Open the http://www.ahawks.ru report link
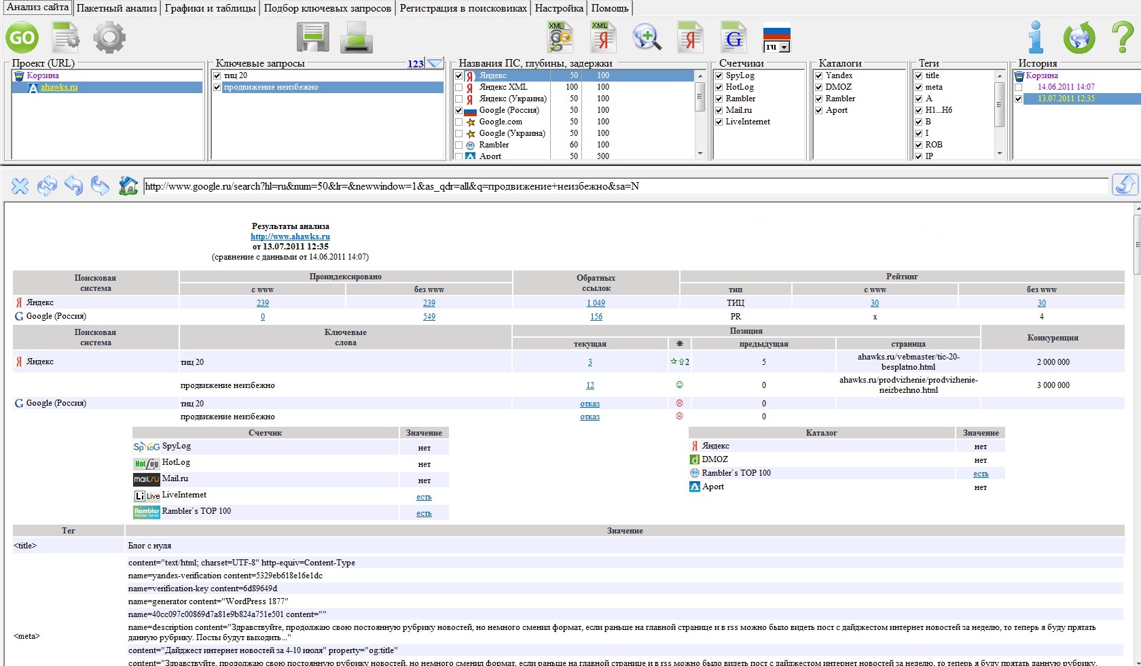1141x666 pixels. pos(290,236)
